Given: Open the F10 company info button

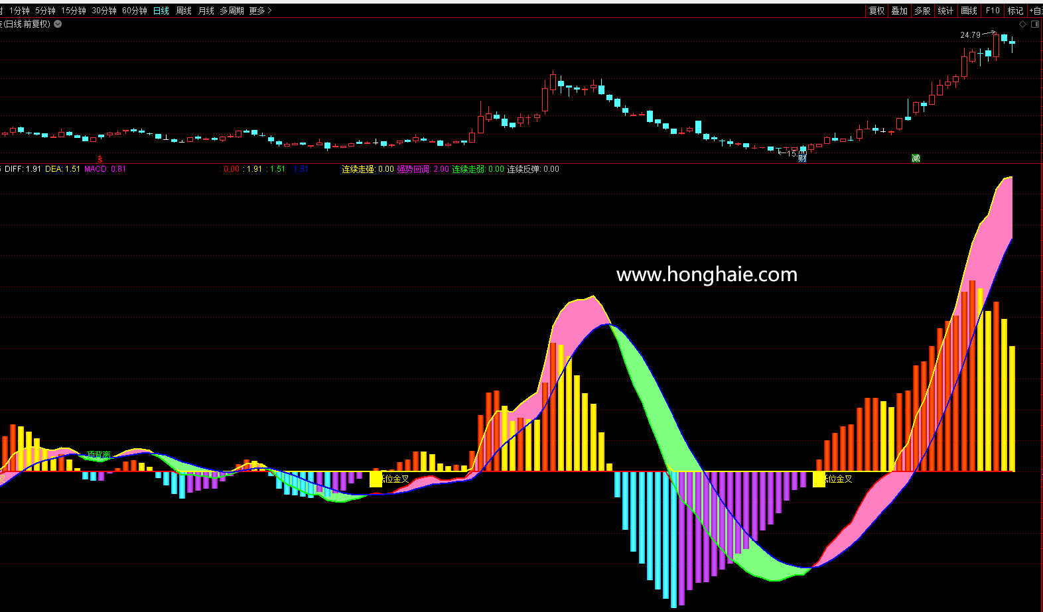Looking at the screenshot, I should click(993, 11).
